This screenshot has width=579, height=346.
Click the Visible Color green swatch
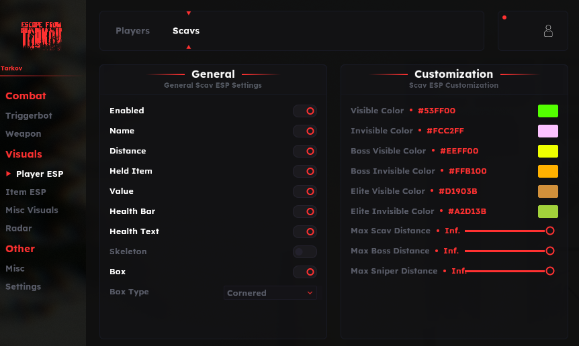coord(547,111)
